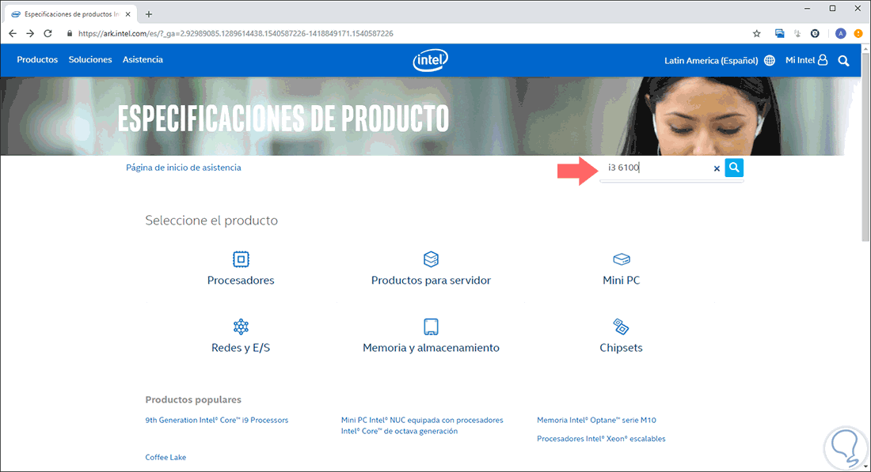Click the Procesadores label
Viewport: 871px width, 472px height.
point(241,281)
